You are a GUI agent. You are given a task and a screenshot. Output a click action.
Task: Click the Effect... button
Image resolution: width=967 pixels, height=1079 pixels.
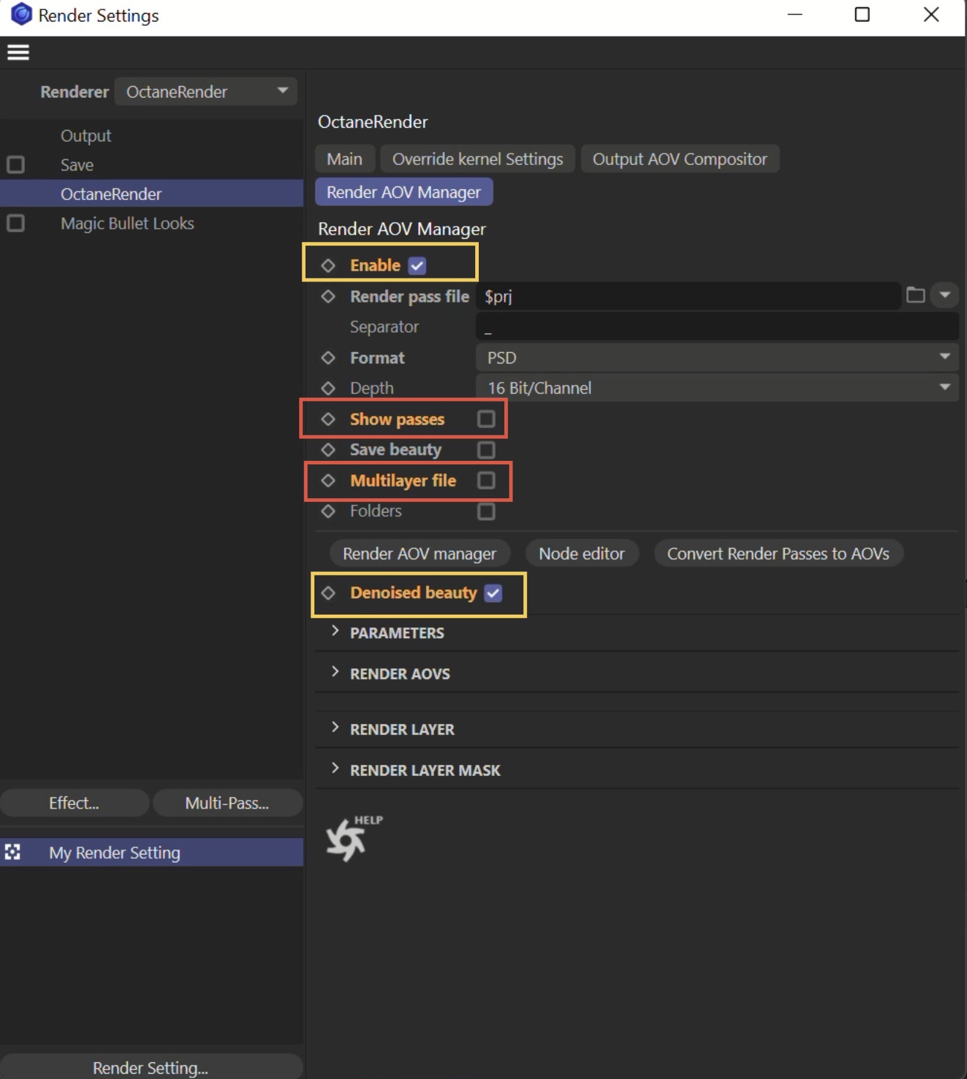(74, 803)
